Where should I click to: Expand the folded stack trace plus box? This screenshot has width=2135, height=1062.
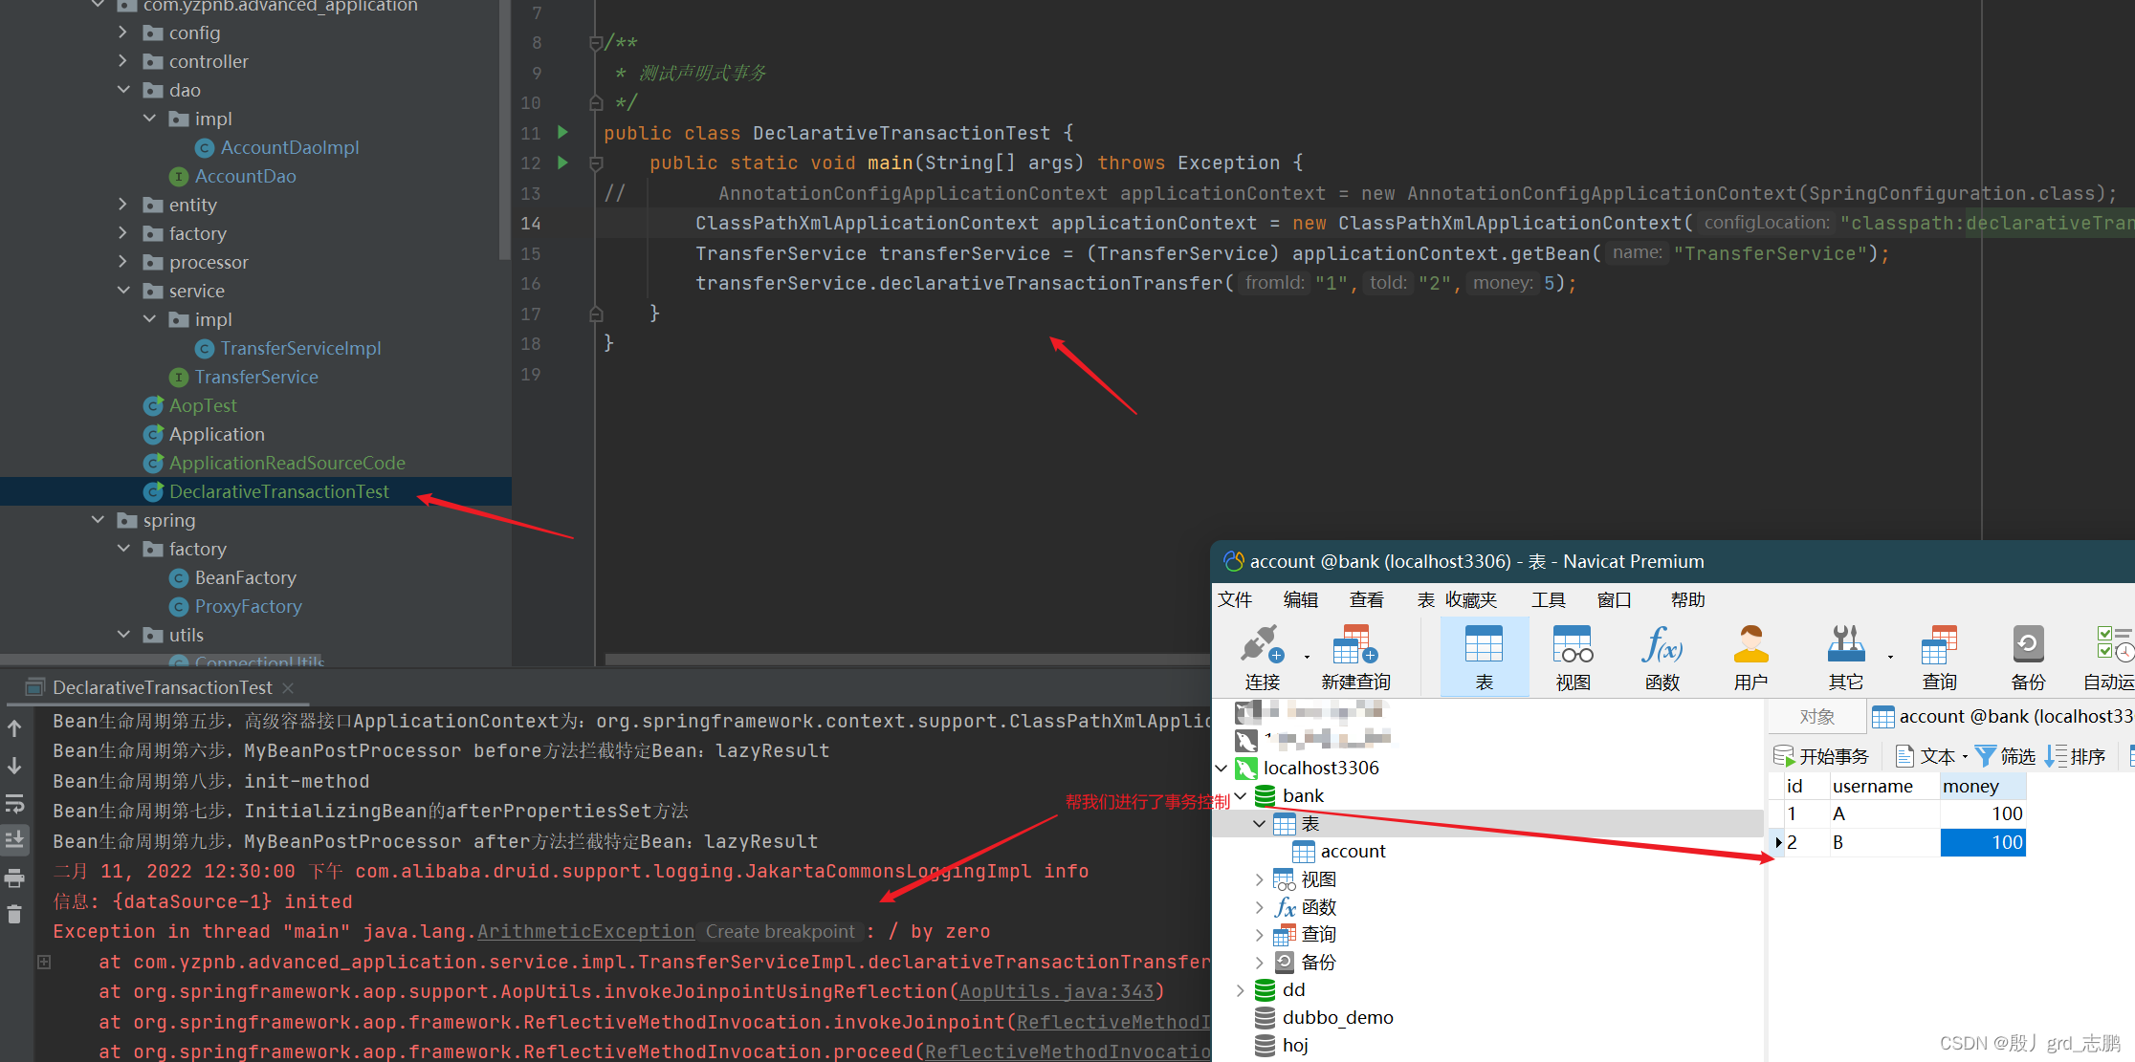[x=44, y=962]
